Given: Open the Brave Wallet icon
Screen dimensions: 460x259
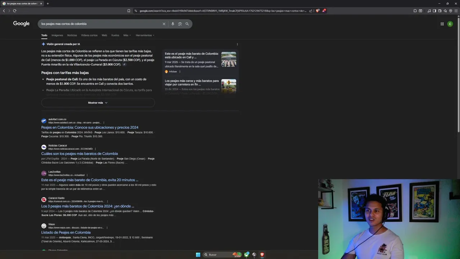Looking at the screenshot, I should click(x=440, y=11).
